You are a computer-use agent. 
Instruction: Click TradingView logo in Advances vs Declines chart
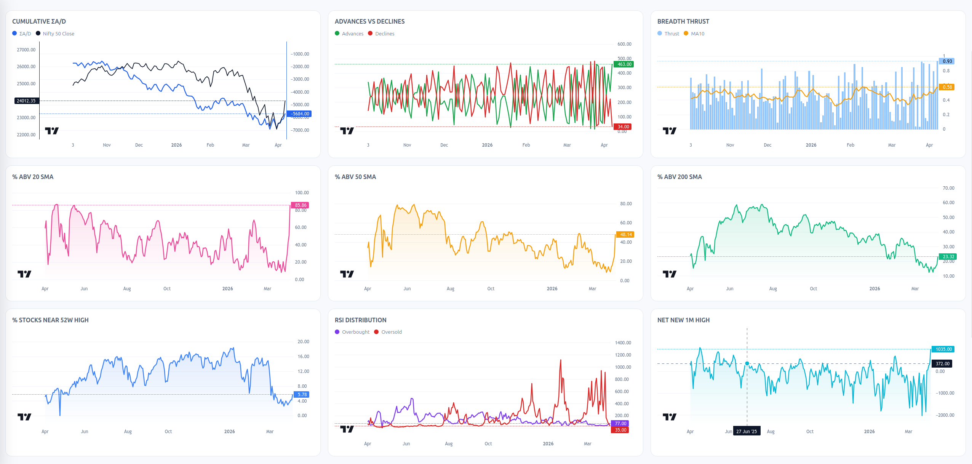click(x=347, y=131)
